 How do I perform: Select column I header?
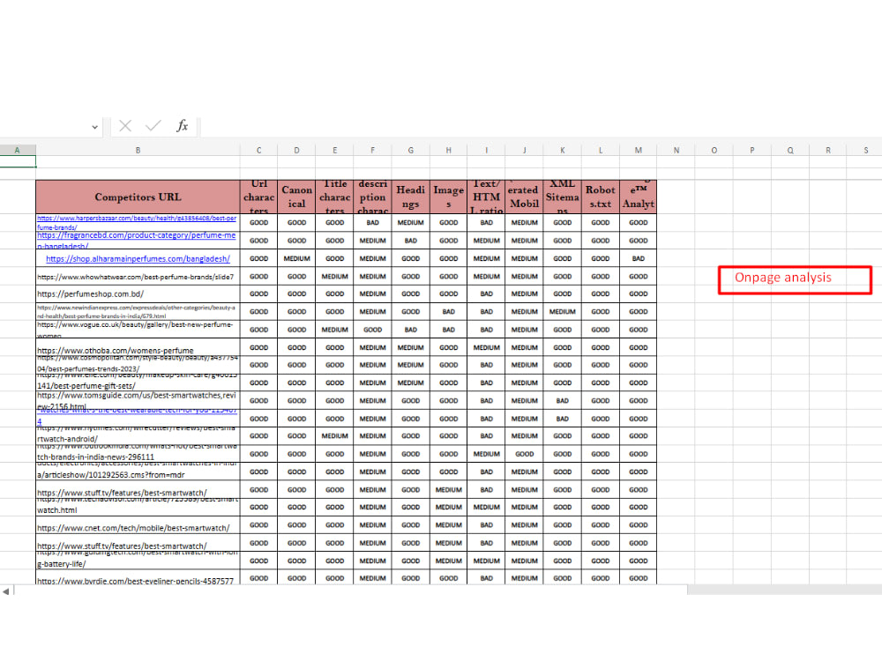(x=487, y=150)
